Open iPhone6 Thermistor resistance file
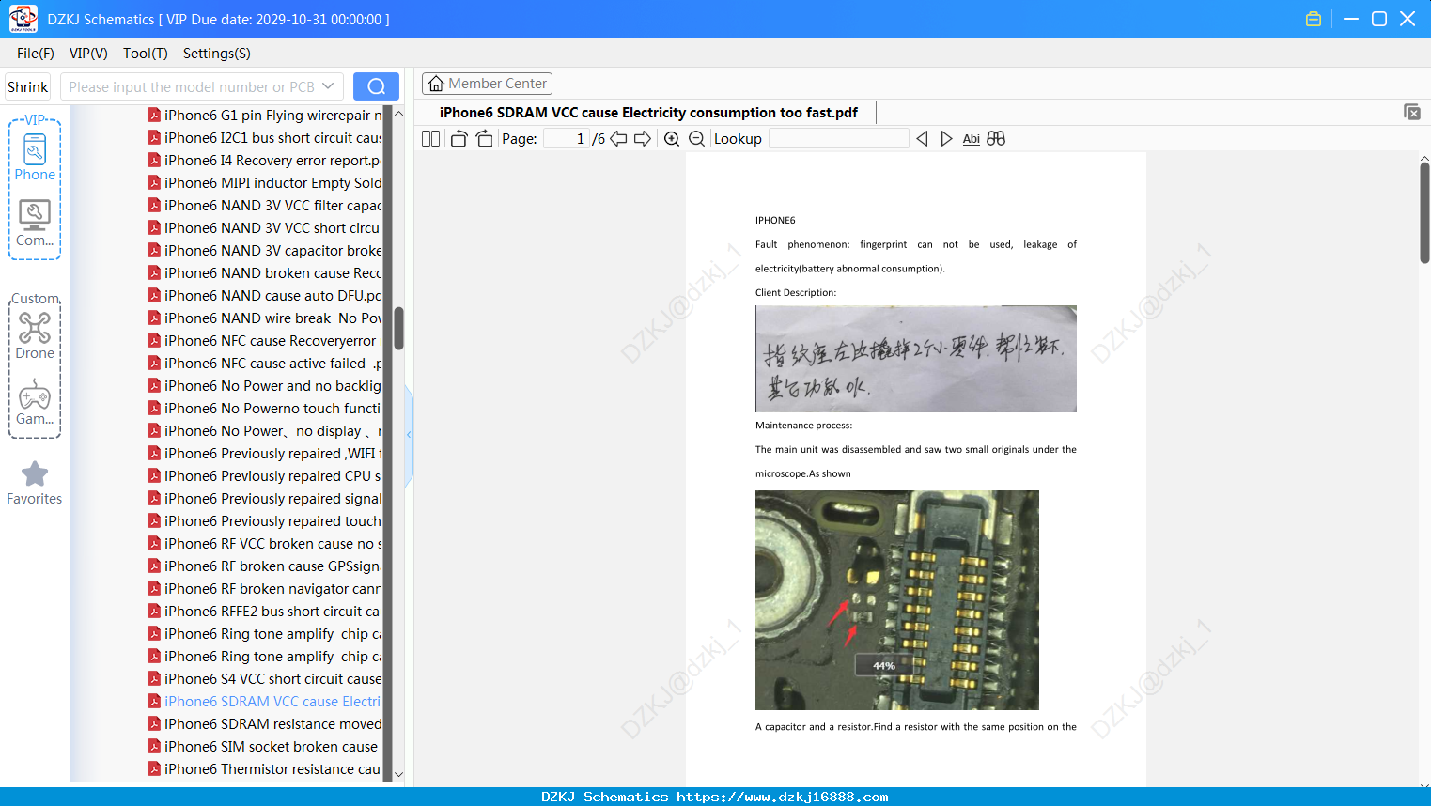Image resolution: width=1431 pixels, height=806 pixels. [x=265, y=769]
